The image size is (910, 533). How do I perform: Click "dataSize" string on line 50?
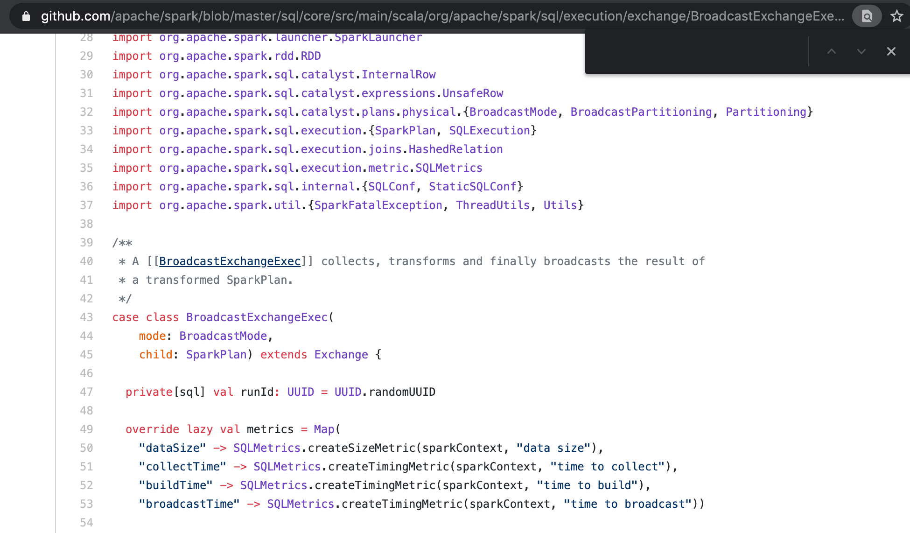click(x=173, y=448)
